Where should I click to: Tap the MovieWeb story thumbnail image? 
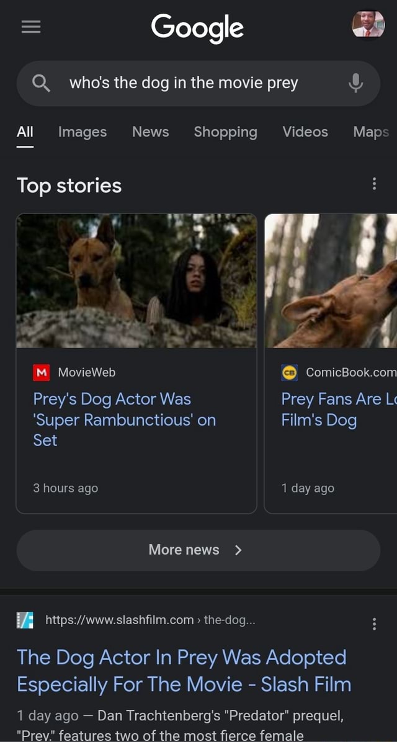pos(136,280)
